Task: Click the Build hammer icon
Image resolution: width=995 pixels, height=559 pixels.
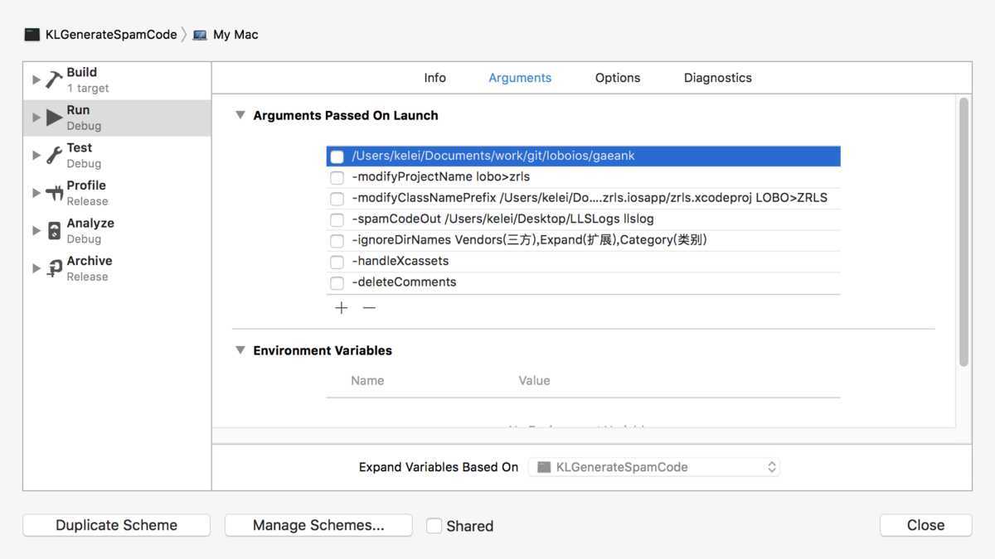Action: (x=54, y=80)
